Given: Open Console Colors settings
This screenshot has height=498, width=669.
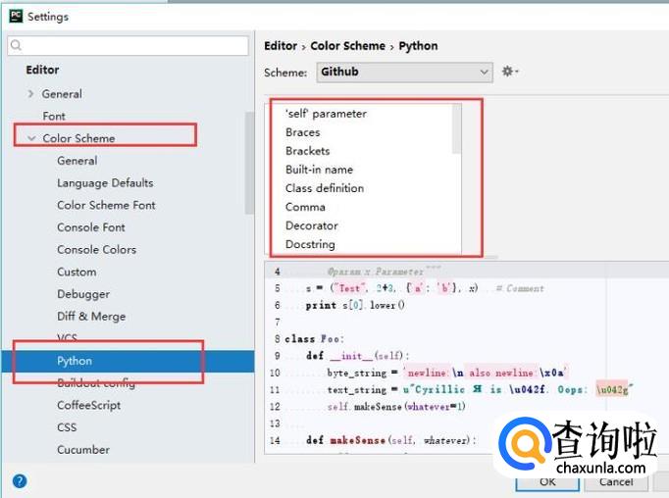Looking at the screenshot, I should coord(96,249).
